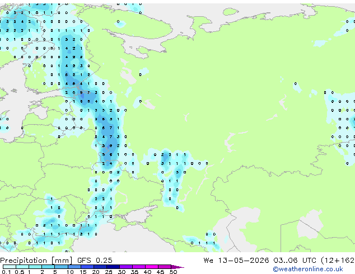The width and height of the screenshot is (355, 274).
Task: Click the '25' legend scale label
Action: (x=109, y=272)
